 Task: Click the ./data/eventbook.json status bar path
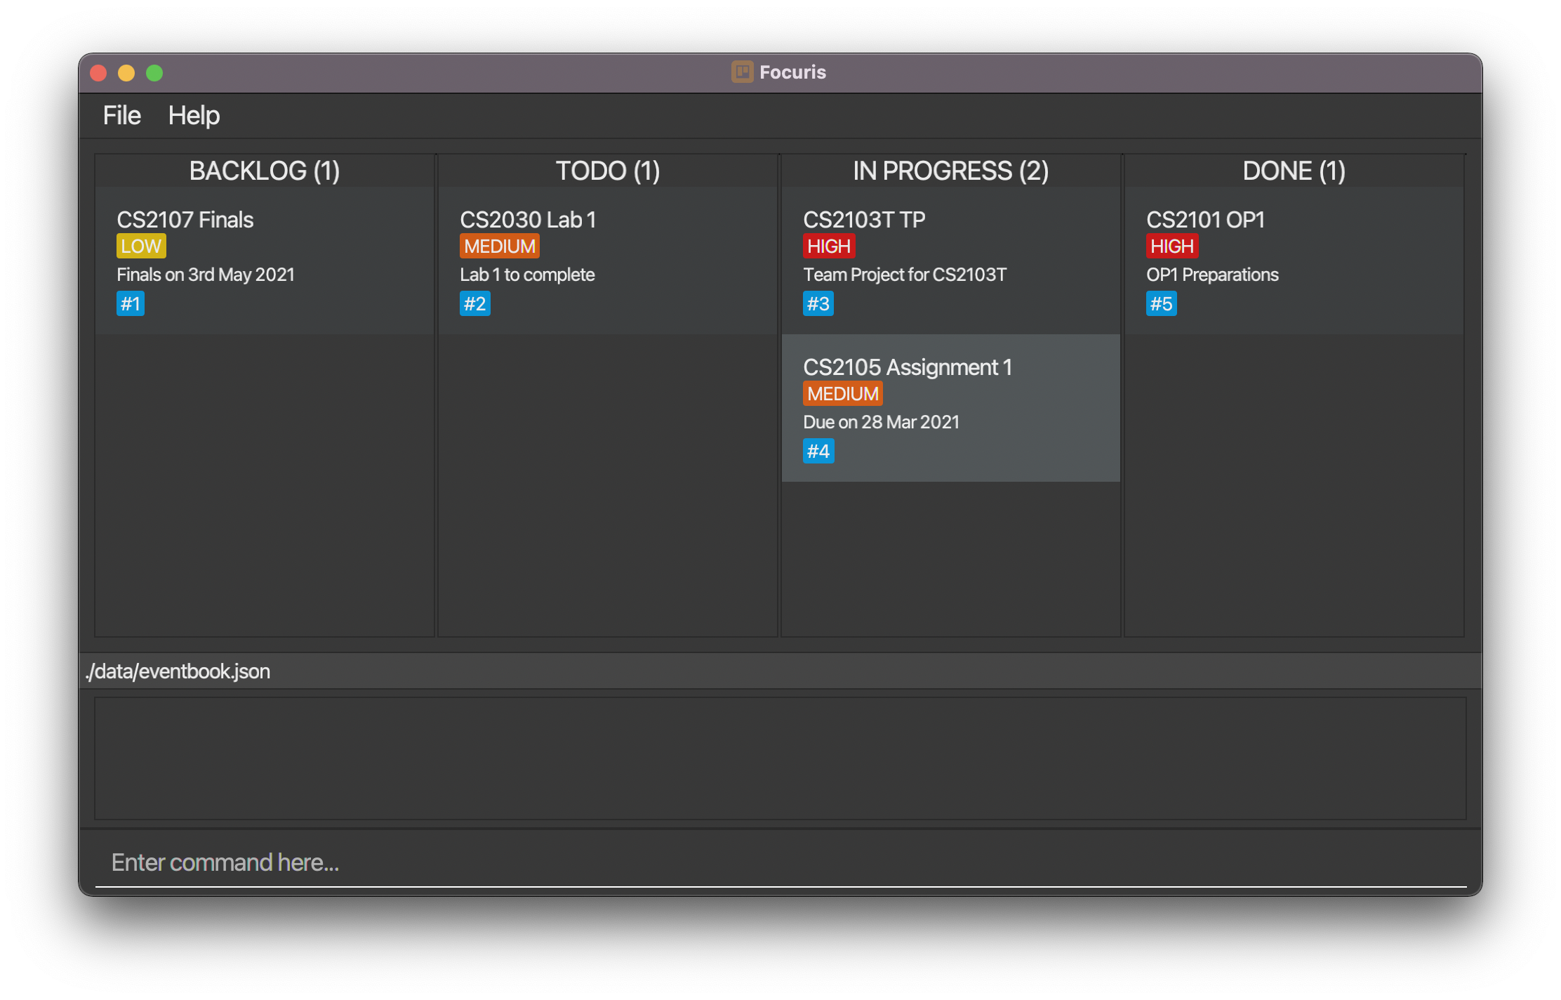point(178,671)
